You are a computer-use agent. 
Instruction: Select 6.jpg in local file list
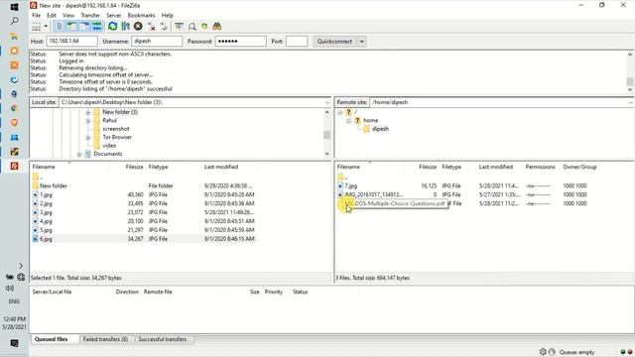pyautogui.click(x=144, y=239)
